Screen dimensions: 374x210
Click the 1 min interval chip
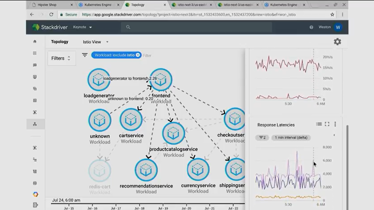291,138
